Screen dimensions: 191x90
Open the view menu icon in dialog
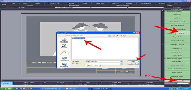(125, 36)
